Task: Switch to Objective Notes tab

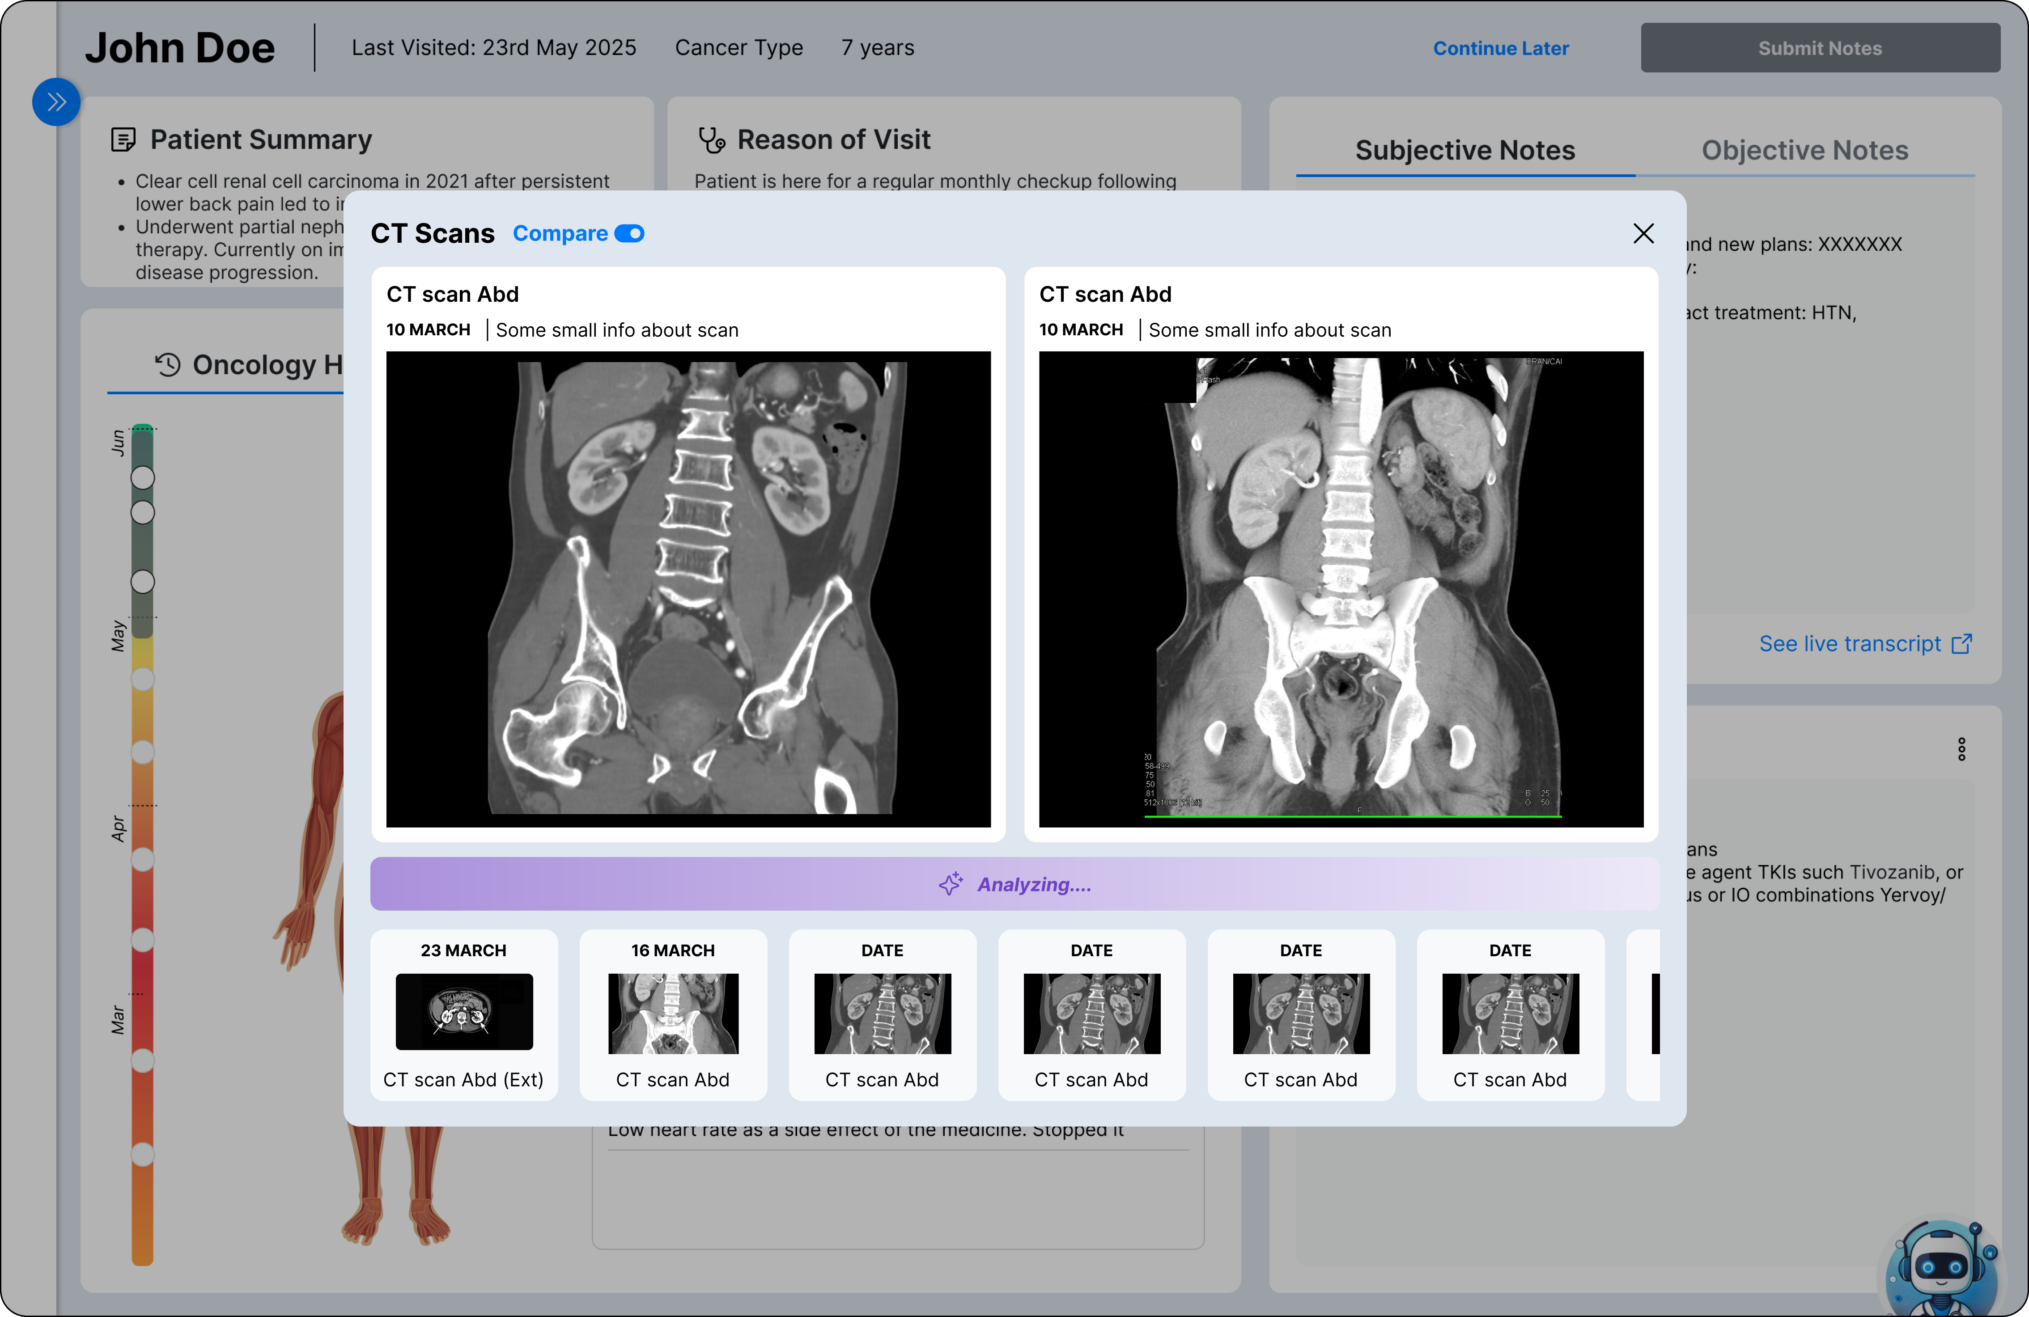Action: [x=1804, y=151]
